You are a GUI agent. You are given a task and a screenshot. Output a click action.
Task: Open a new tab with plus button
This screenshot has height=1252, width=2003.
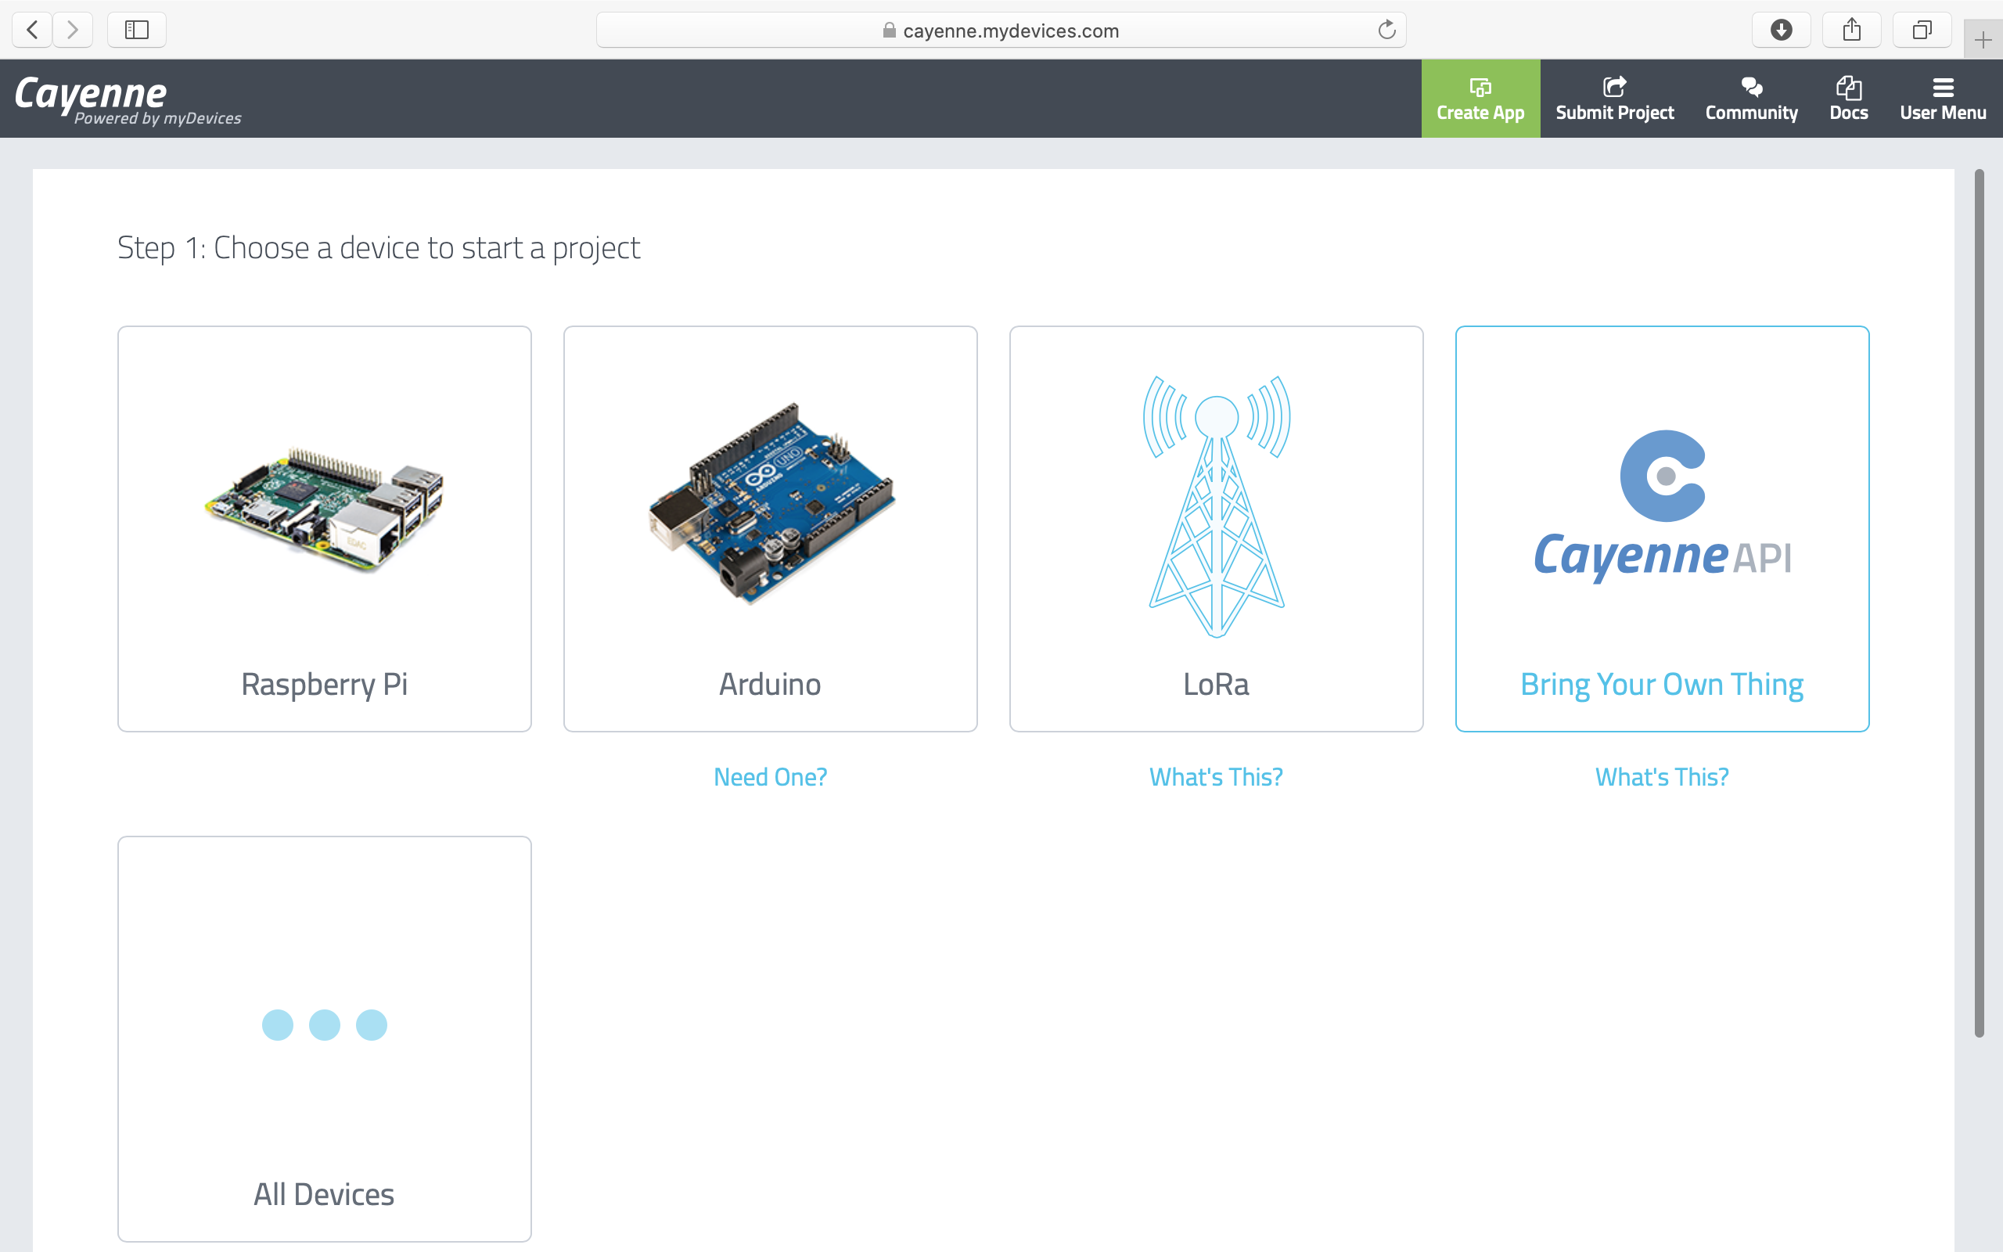[x=1983, y=40]
